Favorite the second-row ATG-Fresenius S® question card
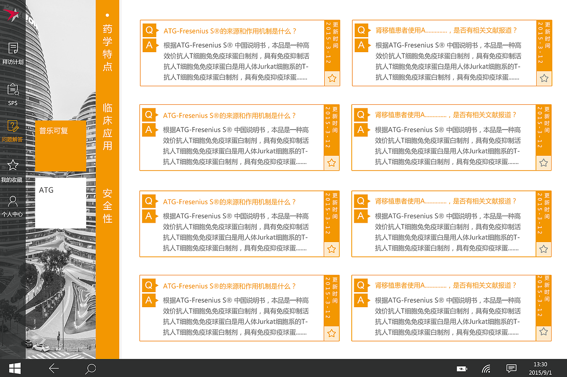 [x=331, y=163]
